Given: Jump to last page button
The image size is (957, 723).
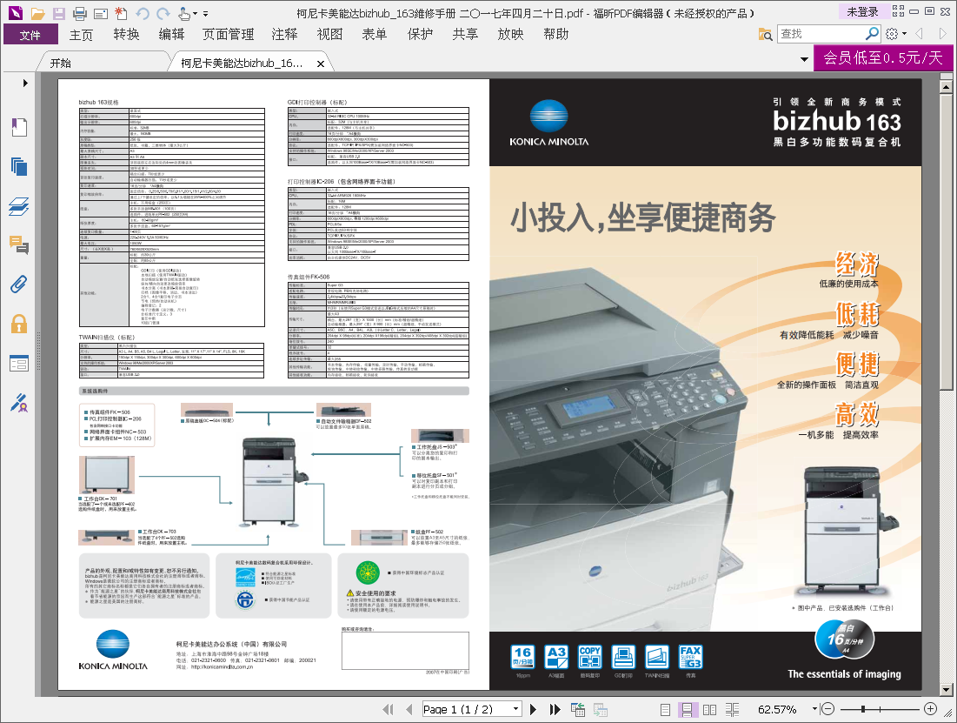Looking at the screenshot, I should point(555,710).
